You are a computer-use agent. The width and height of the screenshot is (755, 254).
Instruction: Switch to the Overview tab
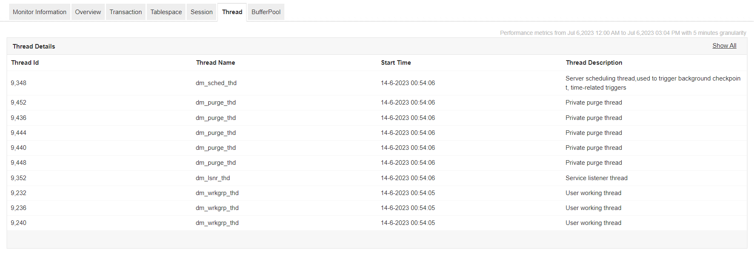point(88,12)
